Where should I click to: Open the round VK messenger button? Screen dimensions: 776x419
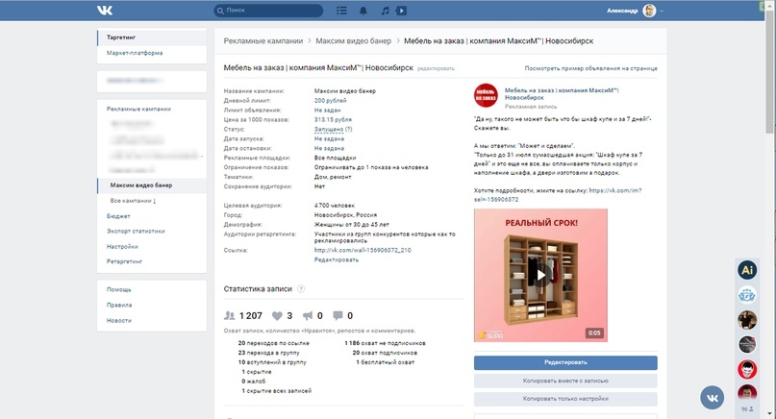click(x=713, y=398)
